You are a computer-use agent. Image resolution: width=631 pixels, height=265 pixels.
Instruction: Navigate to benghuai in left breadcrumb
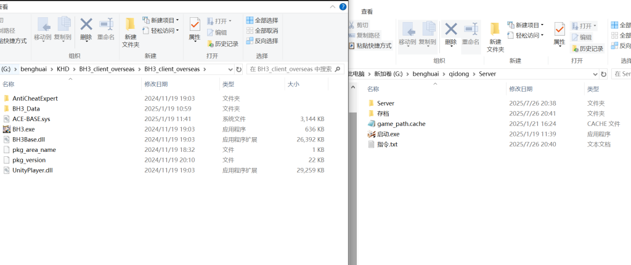[x=35, y=69]
